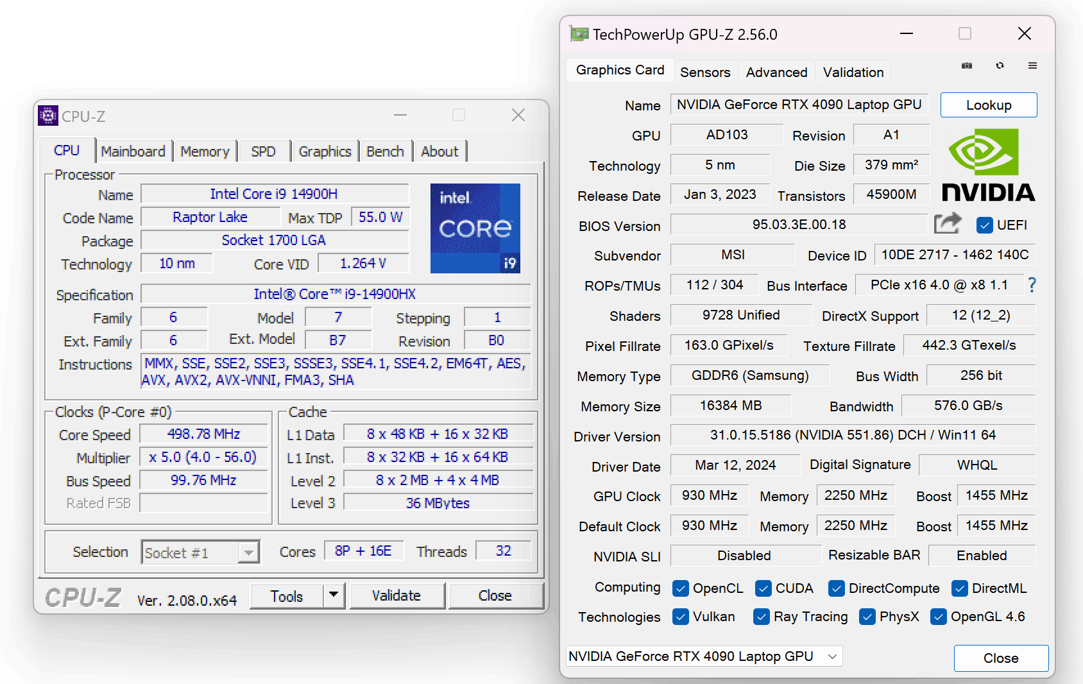Click the BIOS Version field
1083x684 pixels.
(x=798, y=225)
